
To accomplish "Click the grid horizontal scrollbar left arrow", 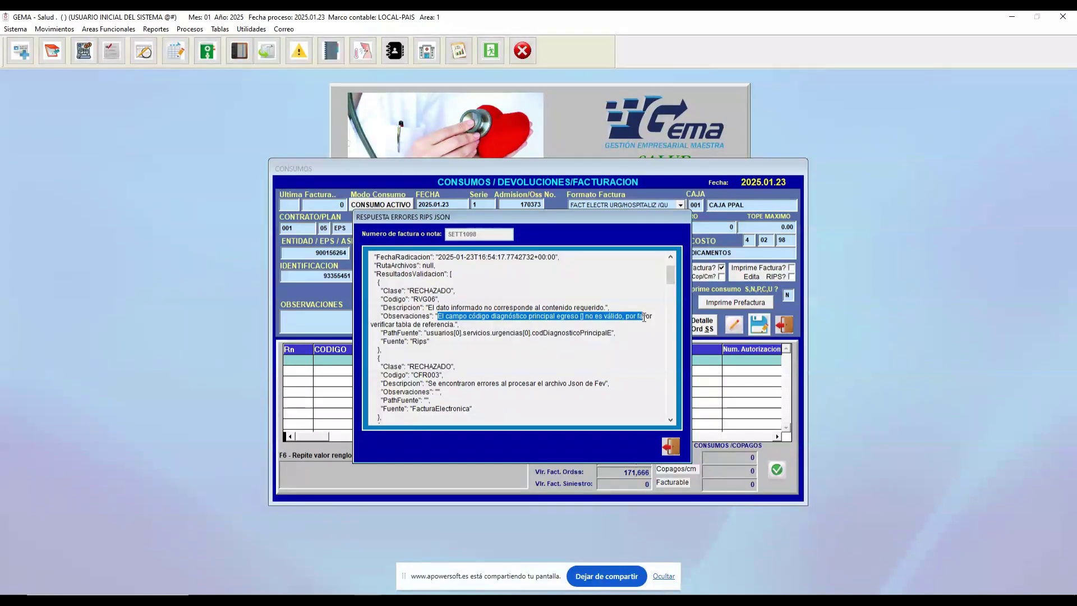I will coord(289,437).
